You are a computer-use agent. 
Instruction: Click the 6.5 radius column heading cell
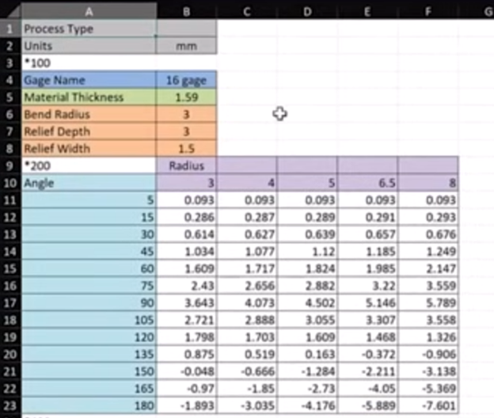click(x=368, y=183)
